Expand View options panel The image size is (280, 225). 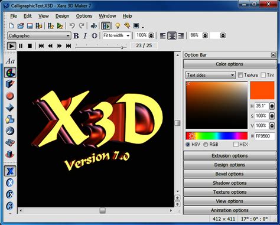click(x=230, y=201)
